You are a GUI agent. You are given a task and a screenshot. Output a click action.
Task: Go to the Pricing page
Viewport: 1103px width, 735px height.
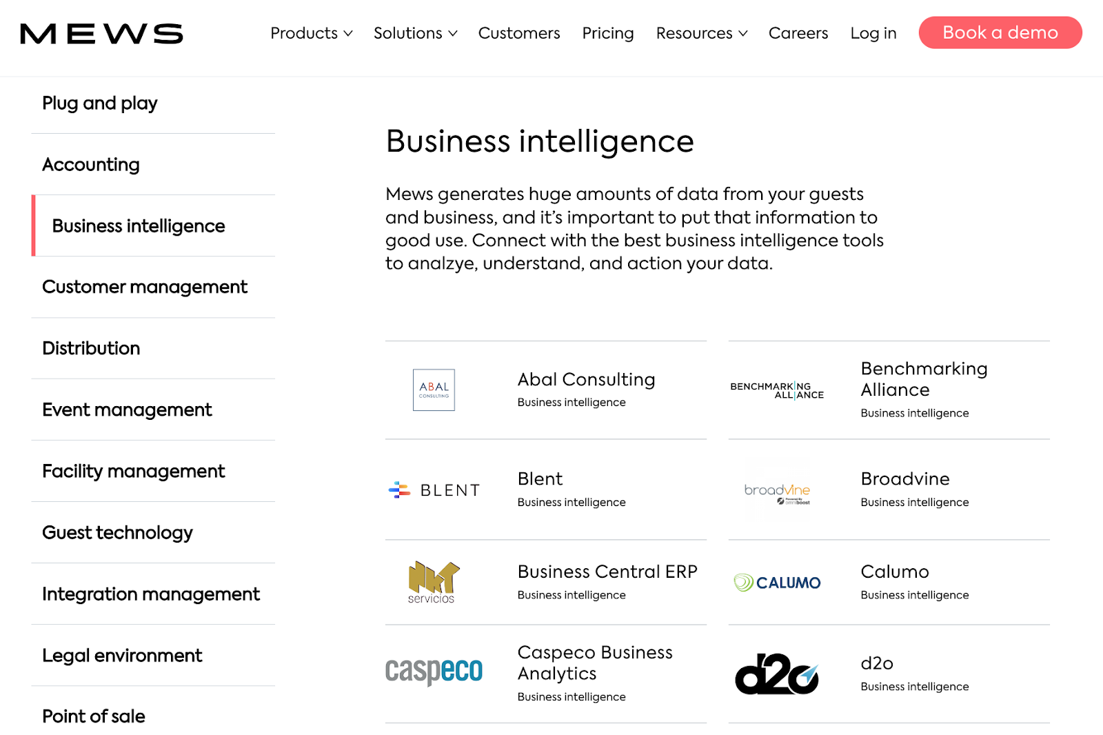coord(608,33)
